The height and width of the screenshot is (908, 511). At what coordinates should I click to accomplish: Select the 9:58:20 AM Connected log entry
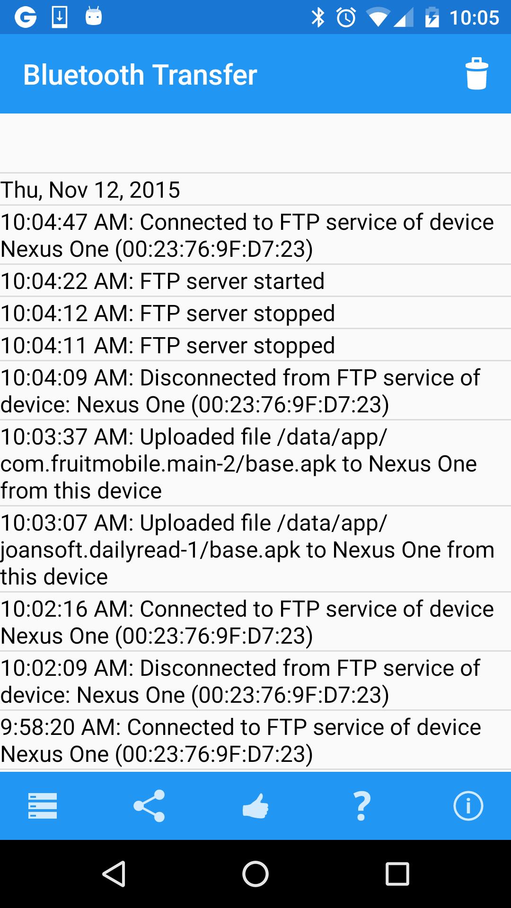coord(255,740)
